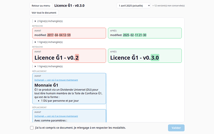This screenshot has height=134, width=214.
Task: Click the first 'RETOUCHE' label
Action: 38,26
